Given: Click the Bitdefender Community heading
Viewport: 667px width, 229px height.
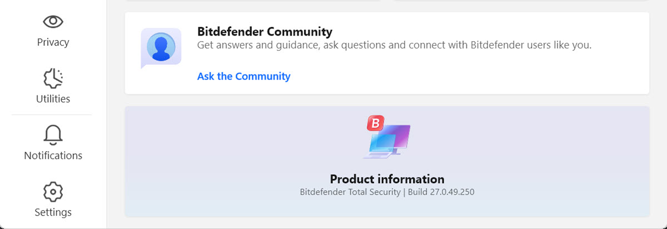Looking at the screenshot, I should pos(265,32).
